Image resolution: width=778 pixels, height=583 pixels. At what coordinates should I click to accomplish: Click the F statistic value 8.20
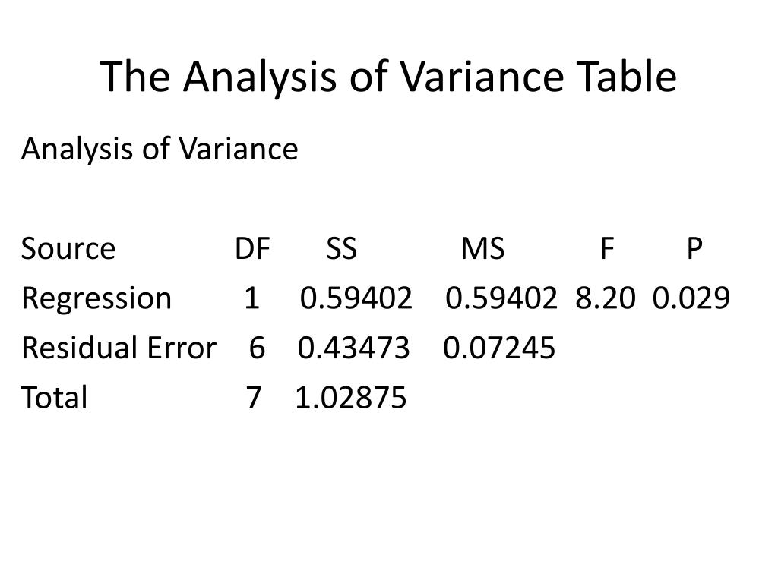pyautogui.click(x=606, y=298)
